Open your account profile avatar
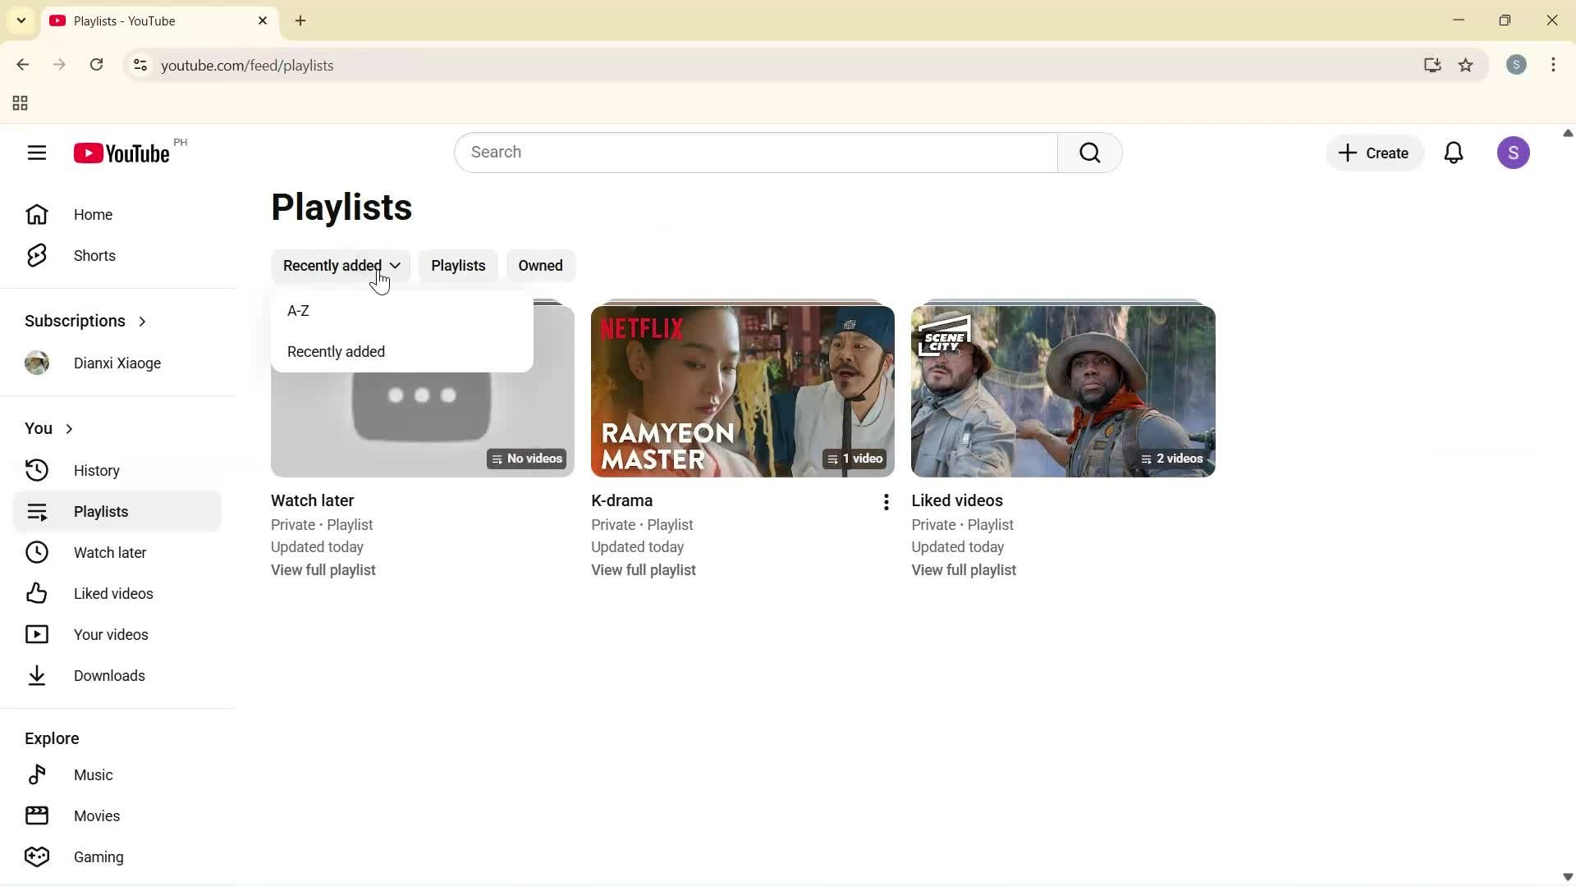 1514,153
